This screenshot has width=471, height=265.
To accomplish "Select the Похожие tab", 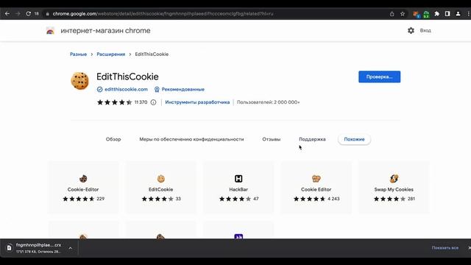I will click(x=354, y=139).
